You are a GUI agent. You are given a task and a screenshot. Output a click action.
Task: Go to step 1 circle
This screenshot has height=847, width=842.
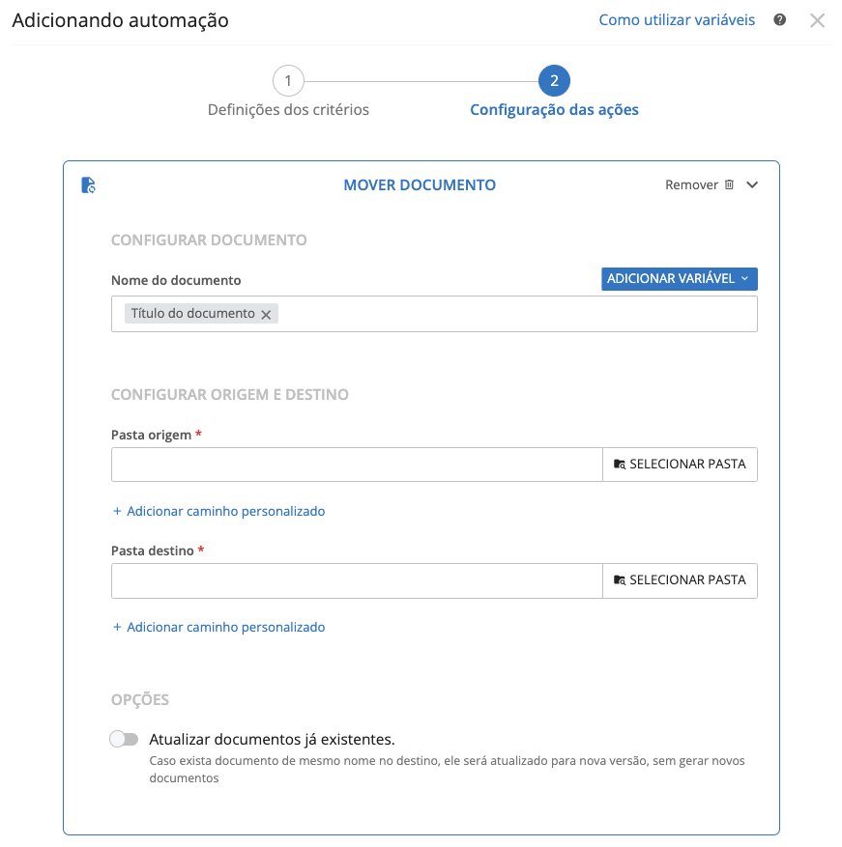tap(288, 80)
